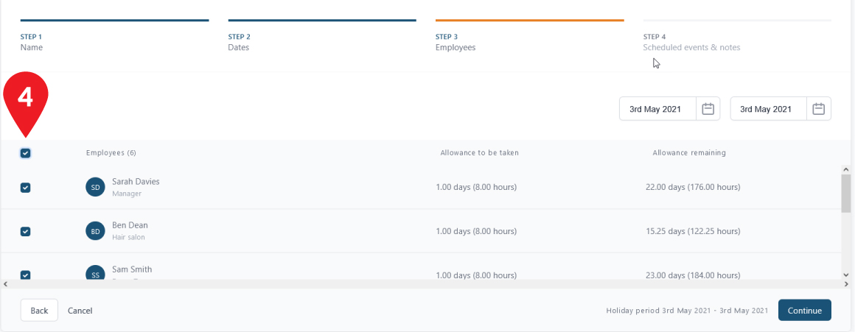Image resolution: width=855 pixels, height=332 pixels.
Task: Click the Cancel link
Action: point(80,311)
